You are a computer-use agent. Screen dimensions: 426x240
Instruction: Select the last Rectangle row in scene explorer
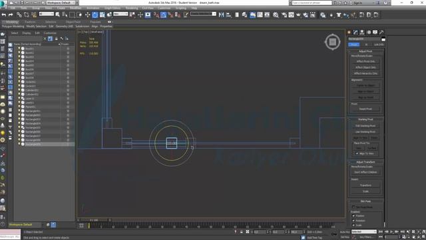point(43,144)
